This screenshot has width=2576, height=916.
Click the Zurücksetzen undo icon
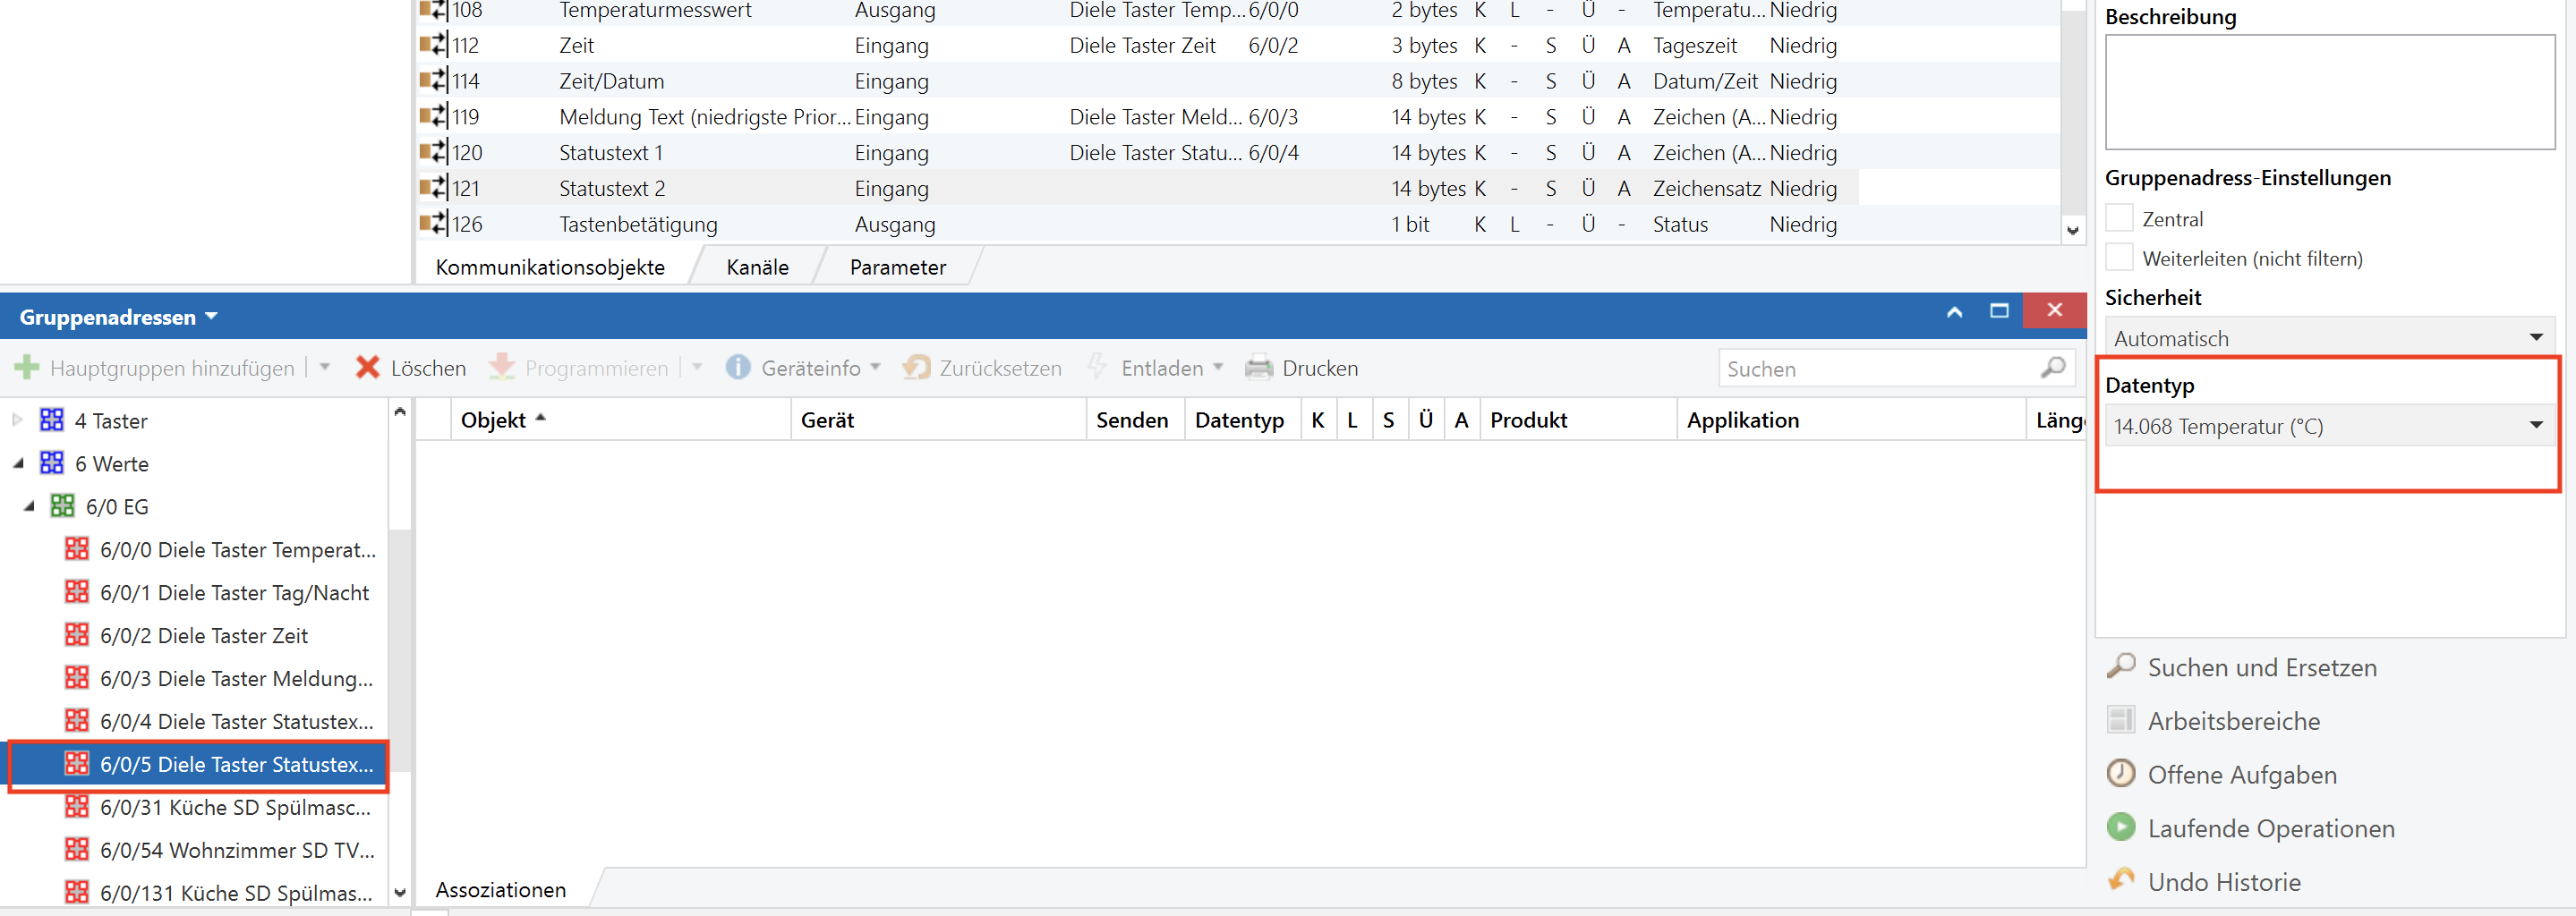pyautogui.click(x=916, y=368)
